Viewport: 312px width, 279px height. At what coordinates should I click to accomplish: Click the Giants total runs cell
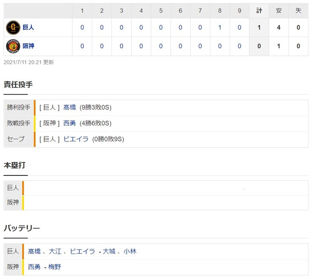pos(259,28)
